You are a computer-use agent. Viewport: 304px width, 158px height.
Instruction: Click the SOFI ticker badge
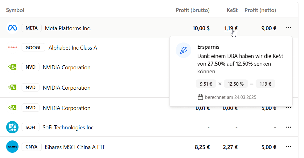pos(31,127)
